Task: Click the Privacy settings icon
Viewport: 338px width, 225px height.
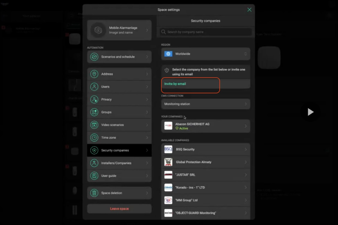Action: 94,99
